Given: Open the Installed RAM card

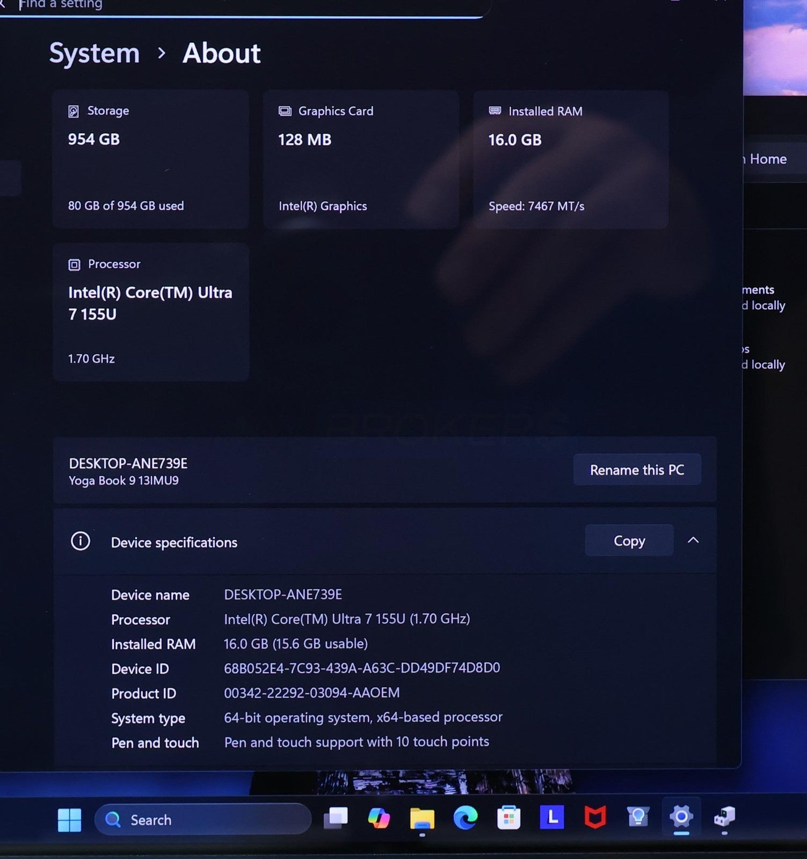Looking at the screenshot, I should (571, 159).
